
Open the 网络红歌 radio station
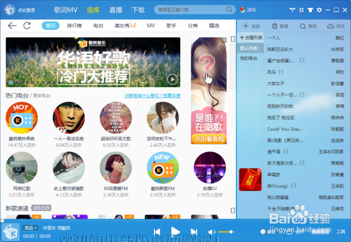pos(22,168)
